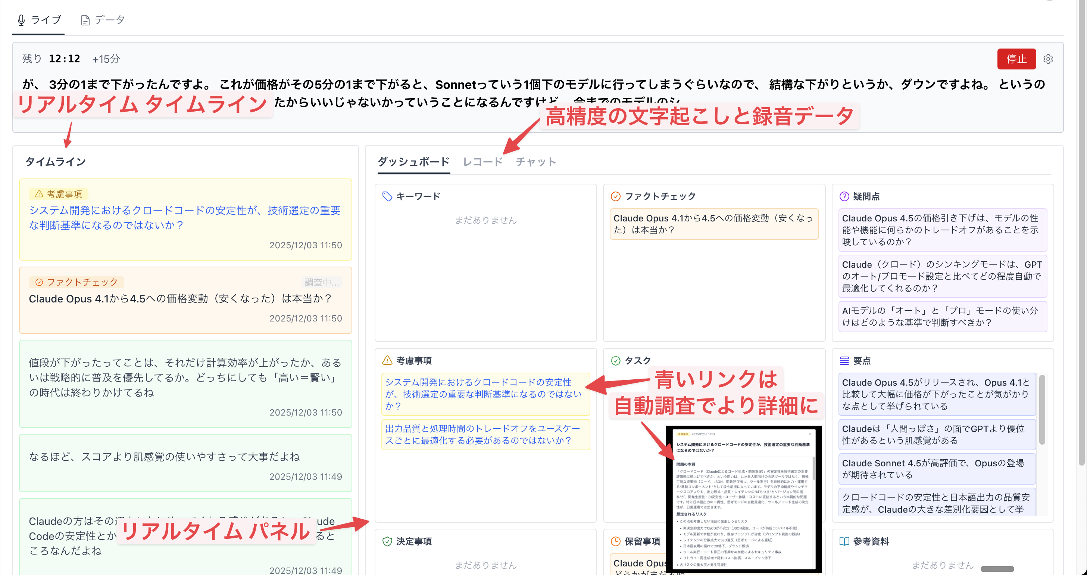Screen dimensions: 1087x575
Task: Click the list icon beside 要点
Action: 844,361
